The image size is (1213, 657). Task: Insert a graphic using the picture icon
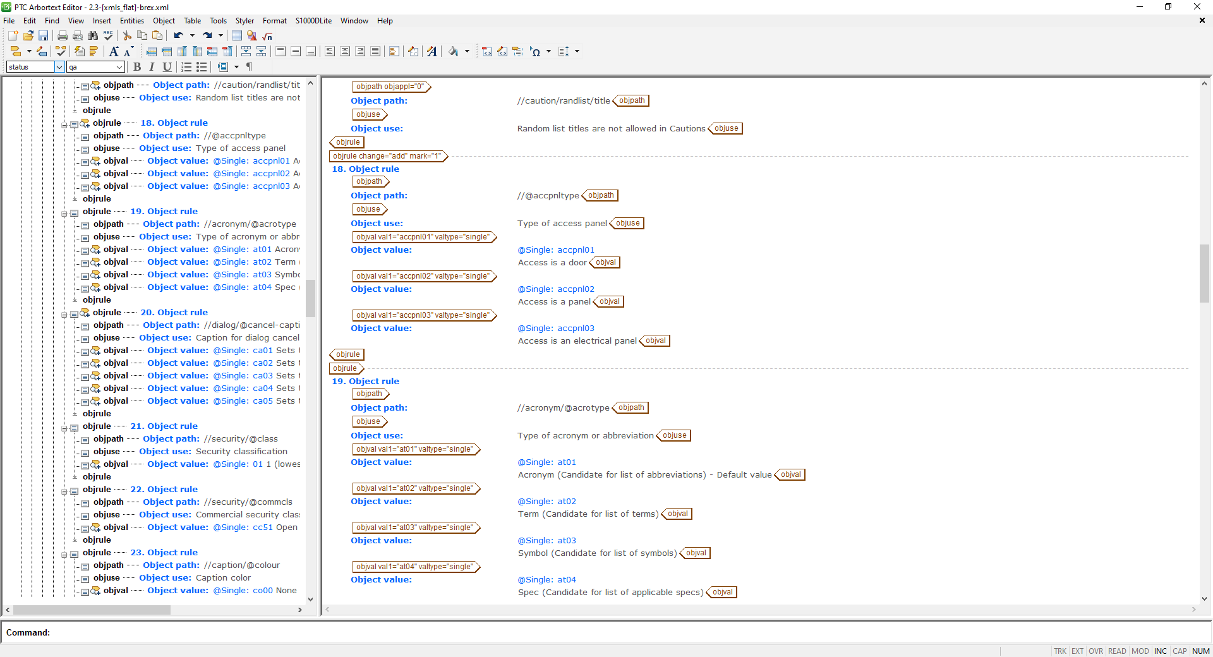[x=251, y=36]
